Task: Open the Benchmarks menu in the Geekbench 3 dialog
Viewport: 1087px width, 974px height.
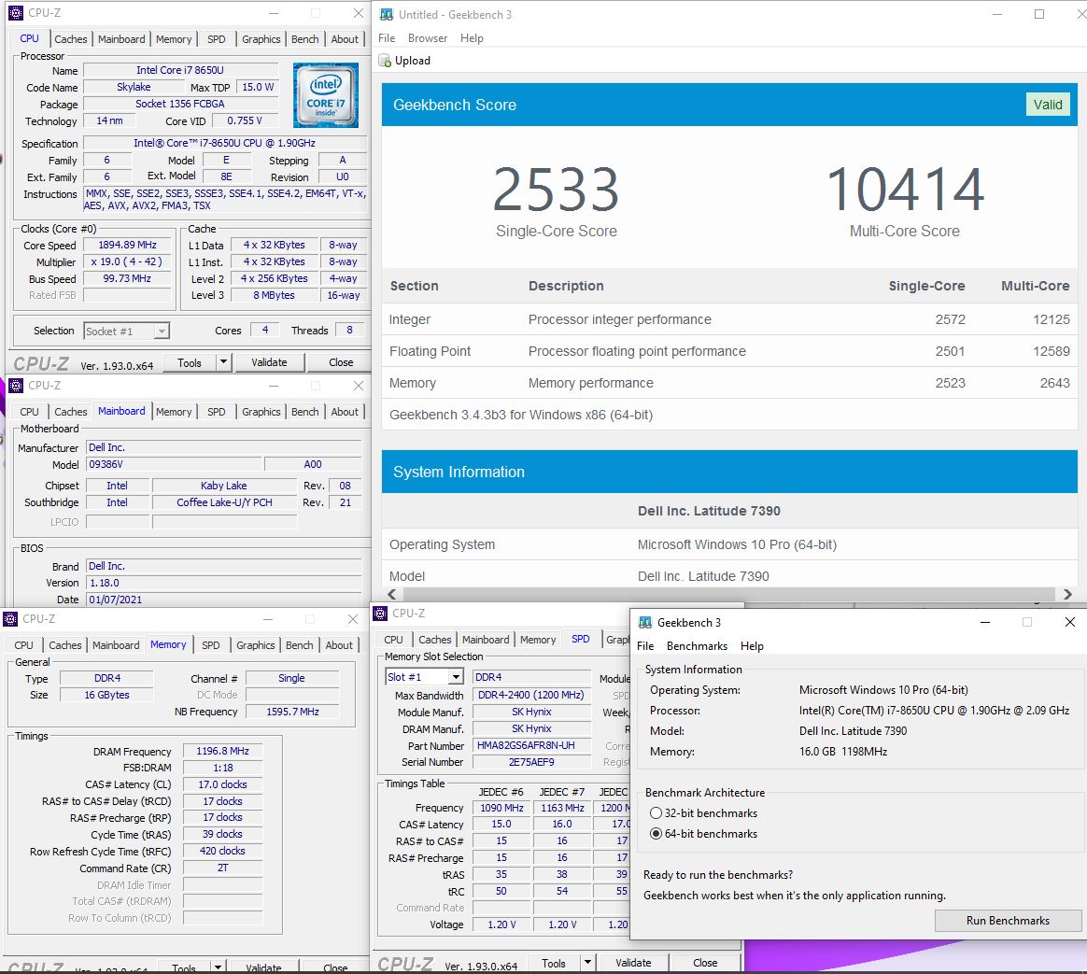Action: [697, 646]
